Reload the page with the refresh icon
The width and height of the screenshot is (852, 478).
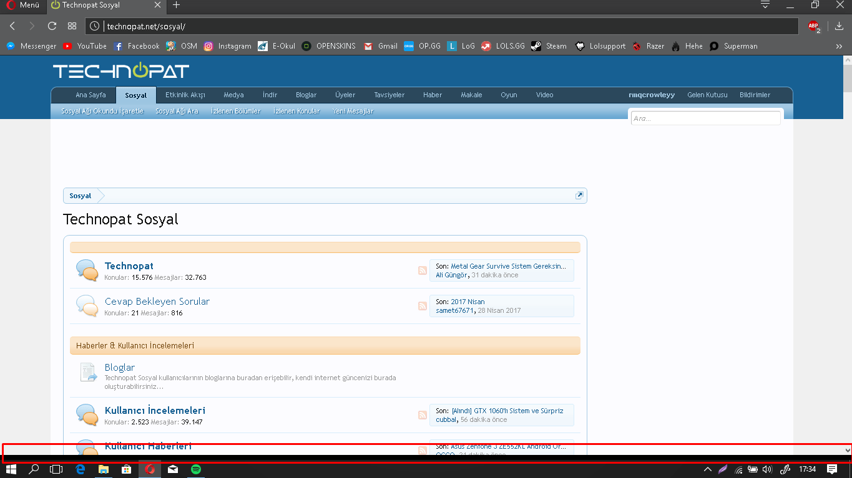click(52, 26)
